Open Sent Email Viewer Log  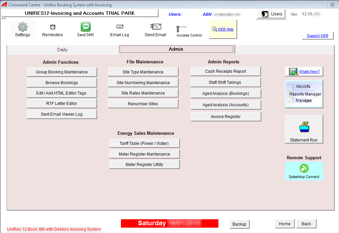(62, 114)
